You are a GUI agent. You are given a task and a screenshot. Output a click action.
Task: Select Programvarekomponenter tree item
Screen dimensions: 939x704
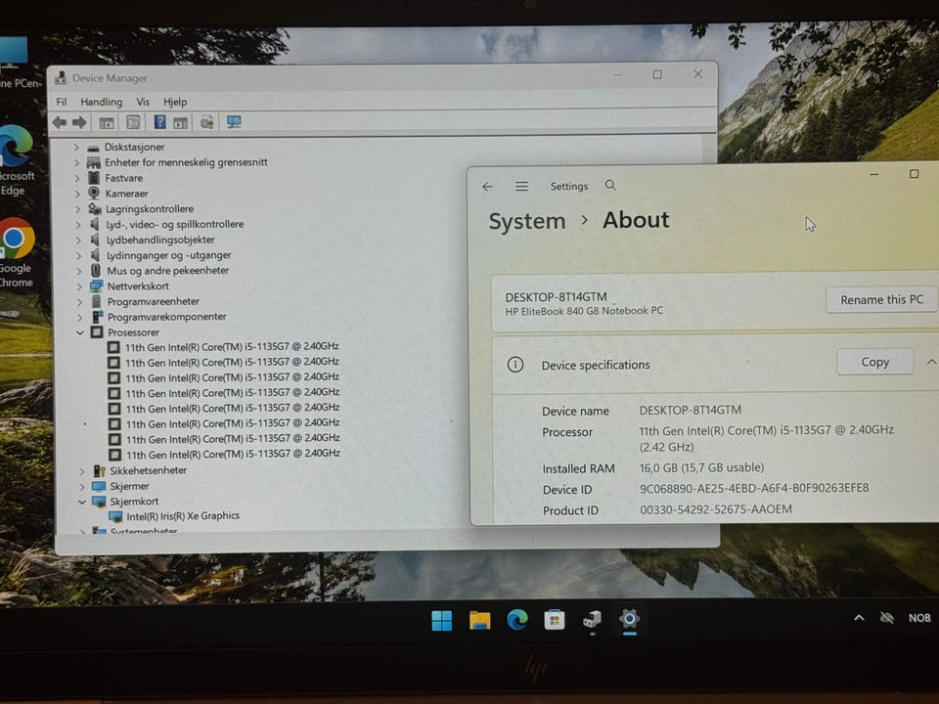pyautogui.click(x=167, y=317)
